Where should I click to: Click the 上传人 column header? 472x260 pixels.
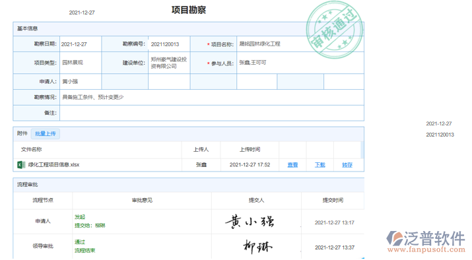coord(201,150)
